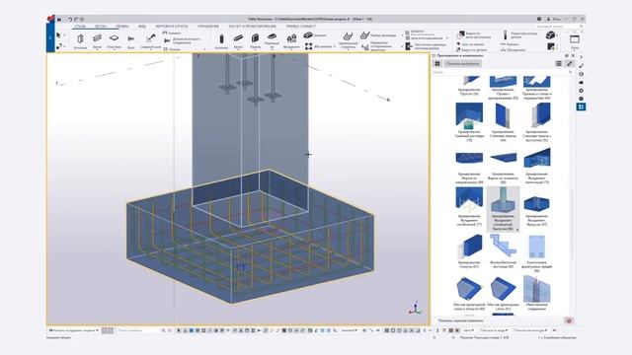
Task: Open РАСЧЕТ И ПРОЕКТИРОВАНИЕ ribbon tab
Action: [x=253, y=27]
